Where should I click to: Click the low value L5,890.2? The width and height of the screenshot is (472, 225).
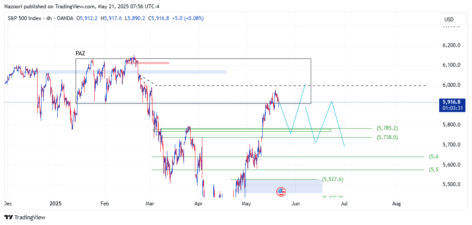(x=135, y=18)
